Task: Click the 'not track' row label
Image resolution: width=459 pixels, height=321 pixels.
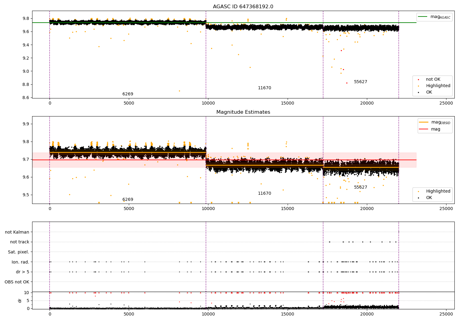Action: [20, 242]
